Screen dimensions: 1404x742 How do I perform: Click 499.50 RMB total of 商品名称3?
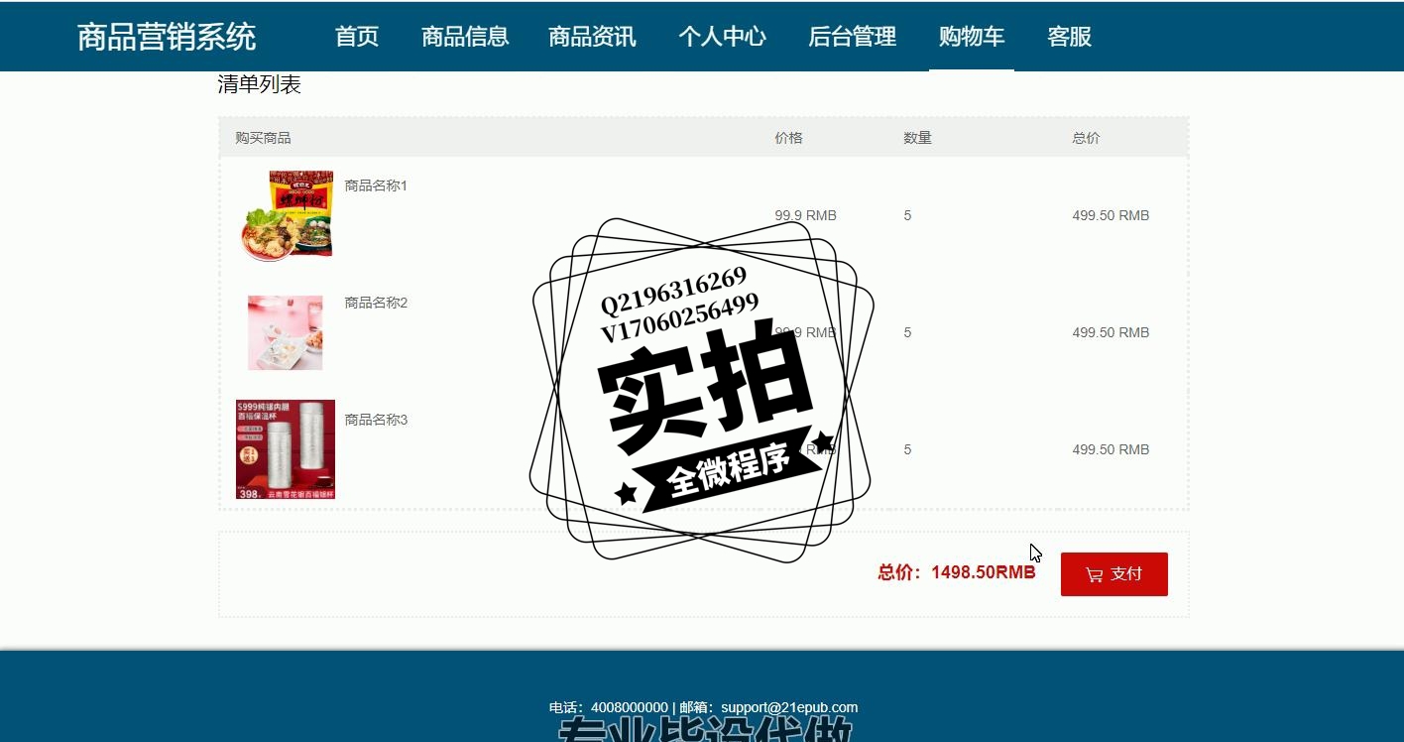[1111, 449]
